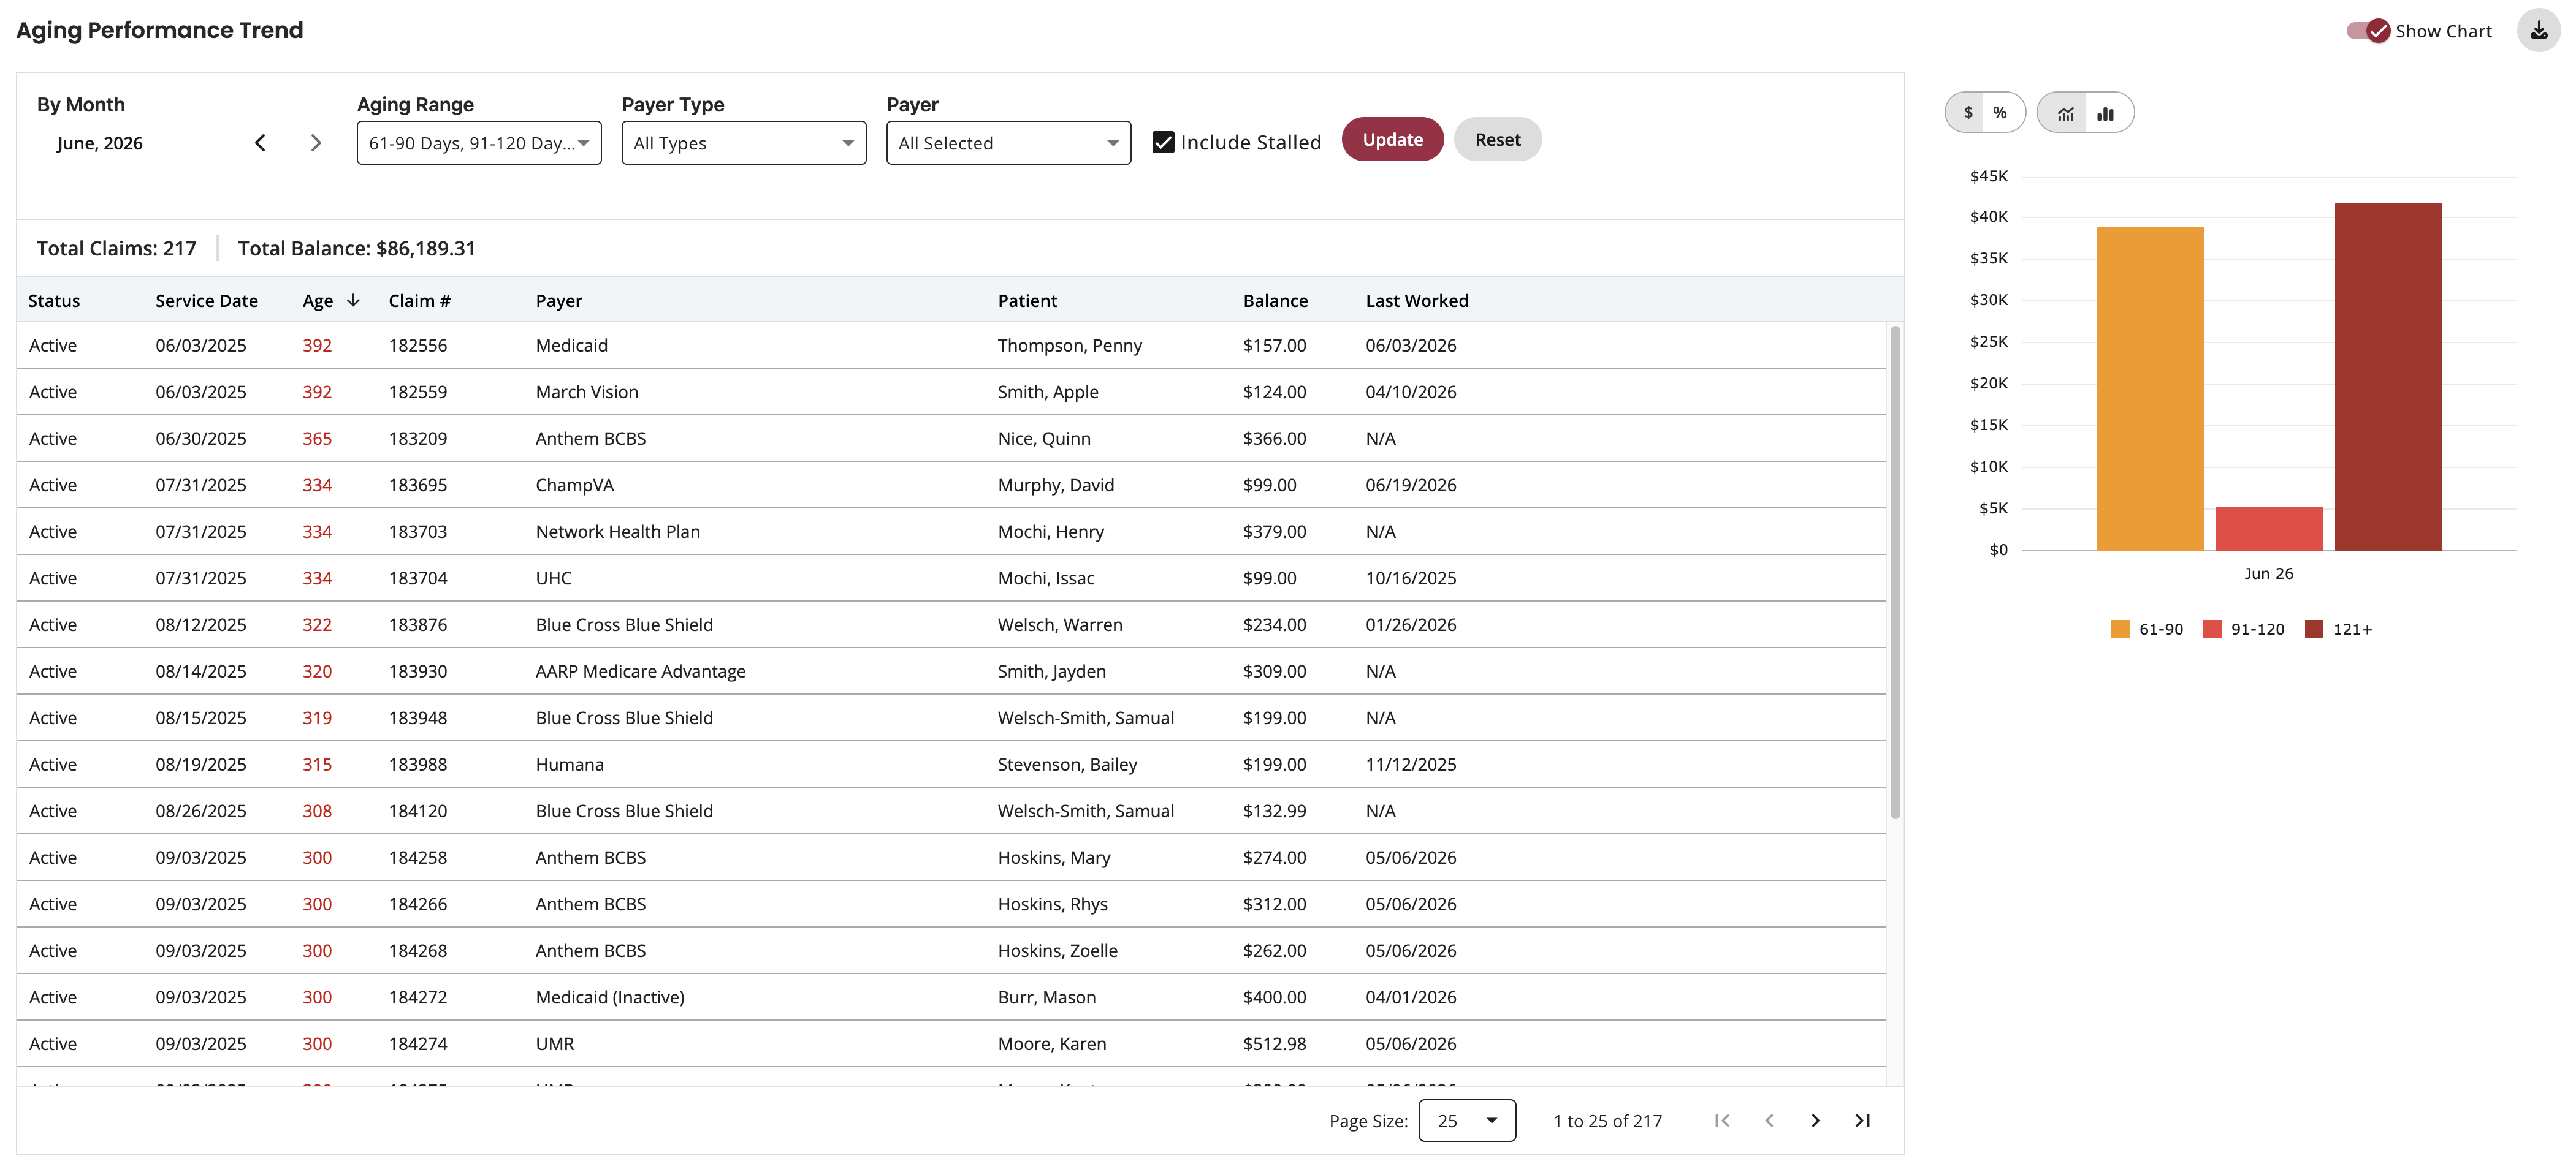Screen dimensions: 2576x1164
Task: Go to next page of claims
Action: click(1815, 1120)
